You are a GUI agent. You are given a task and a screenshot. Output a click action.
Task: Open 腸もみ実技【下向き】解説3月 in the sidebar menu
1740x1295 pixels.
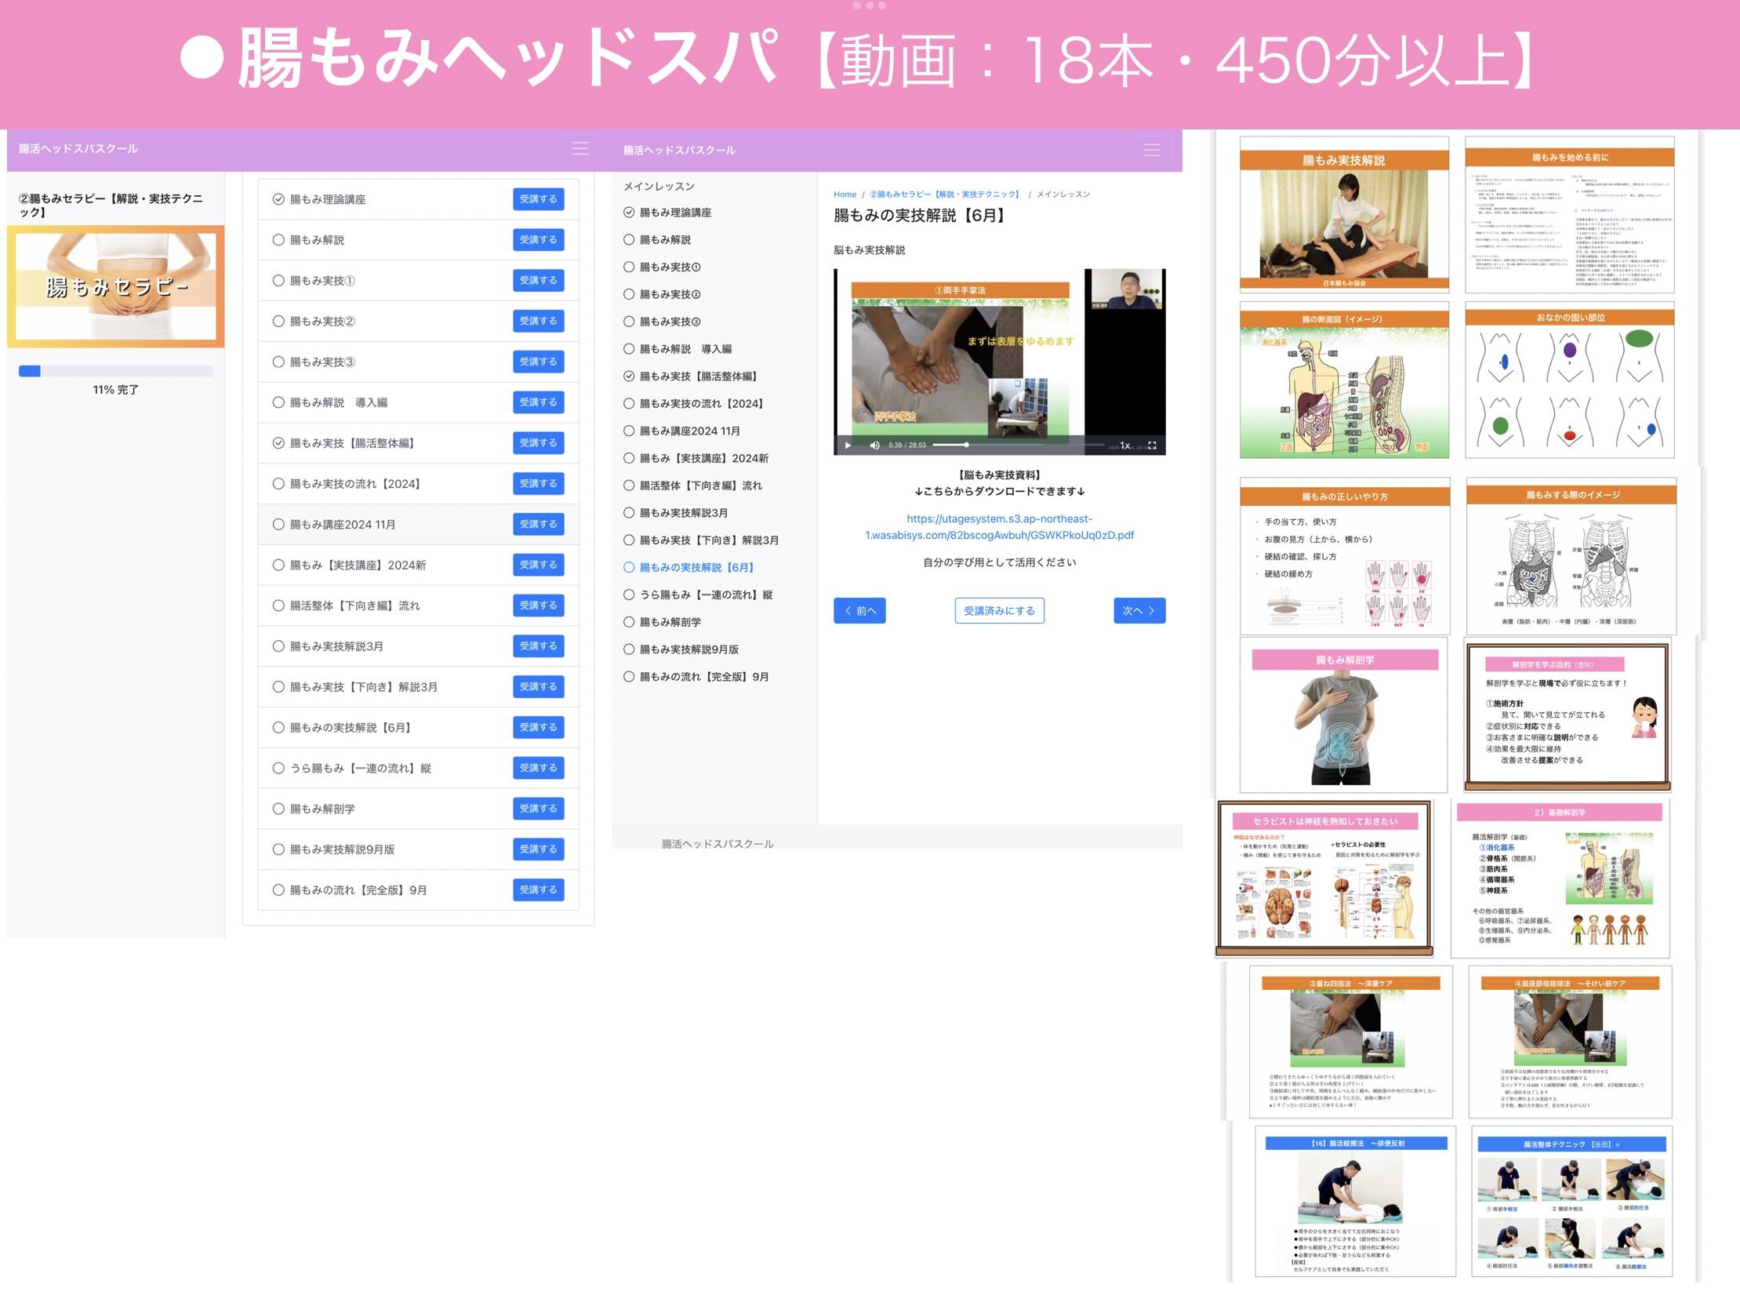[709, 540]
